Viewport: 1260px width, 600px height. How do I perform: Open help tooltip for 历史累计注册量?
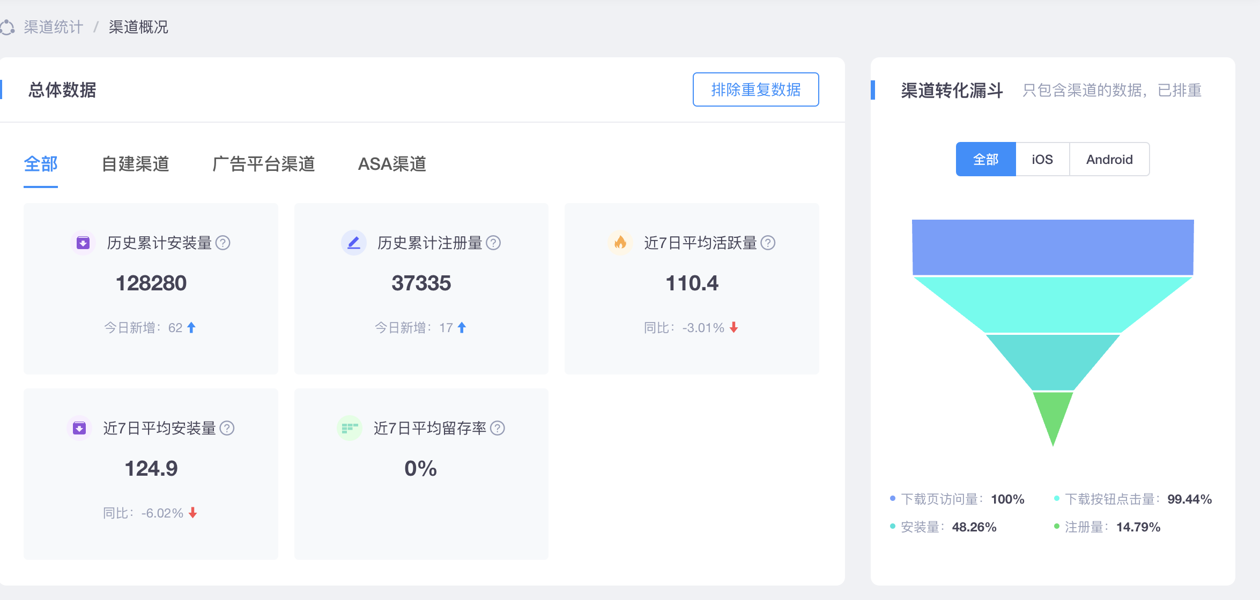[493, 243]
